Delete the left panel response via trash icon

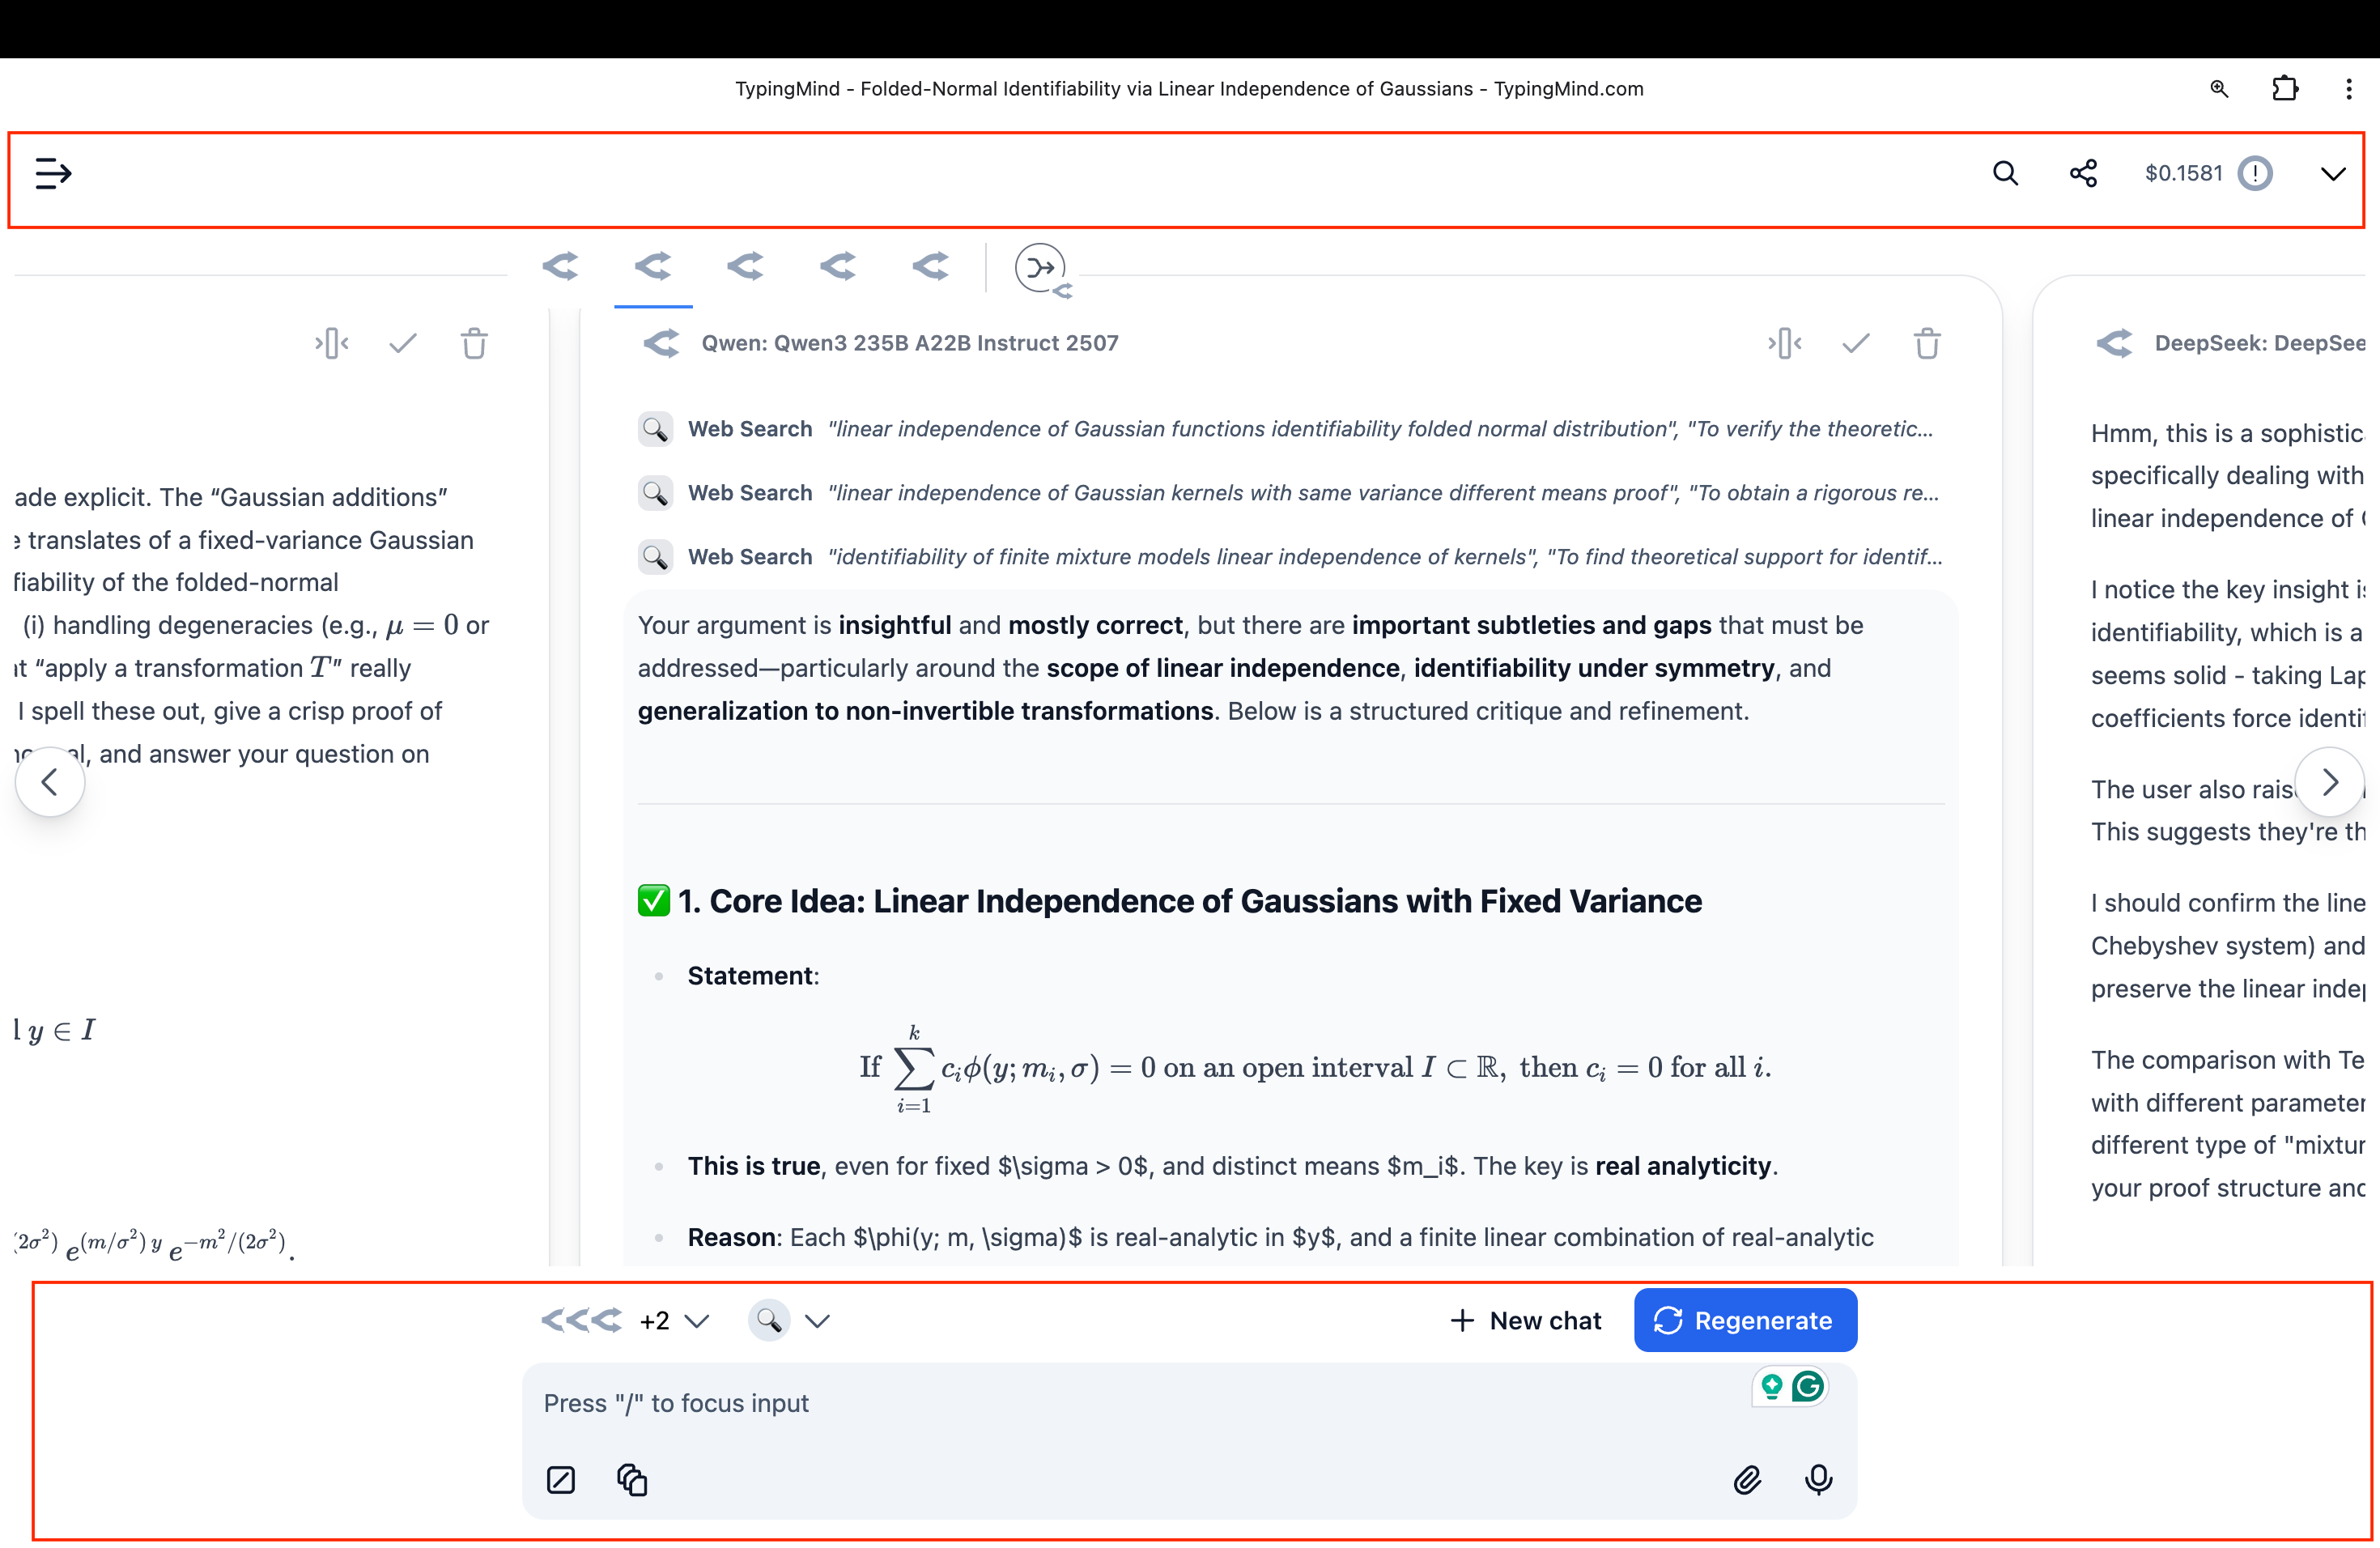[x=474, y=344]
